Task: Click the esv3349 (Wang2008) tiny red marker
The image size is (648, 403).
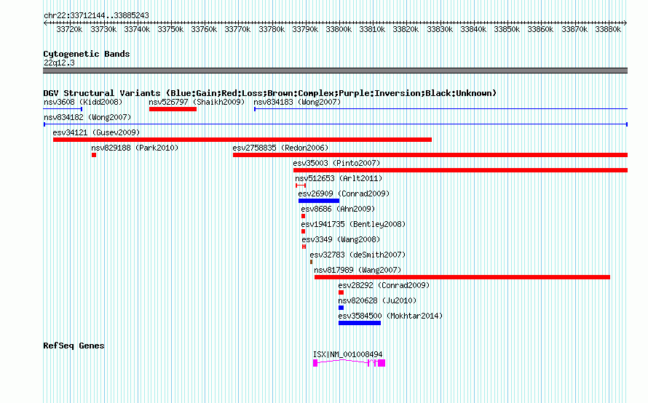Action: pos(304,247)
